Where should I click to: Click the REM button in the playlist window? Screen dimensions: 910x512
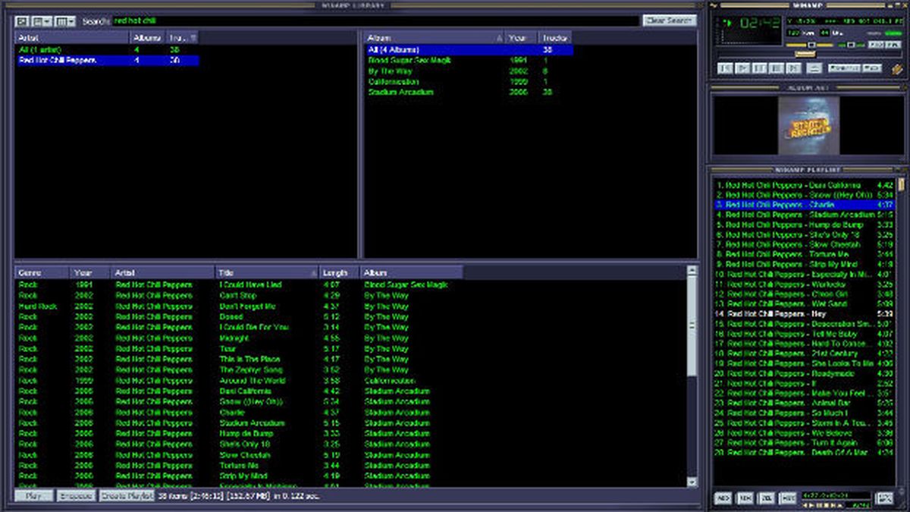745,498
